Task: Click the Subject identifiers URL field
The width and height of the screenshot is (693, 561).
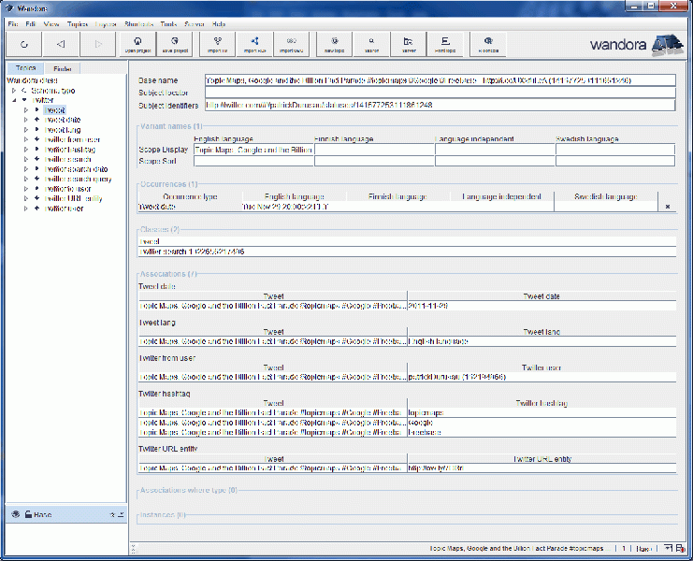Action: coord(440,105)
